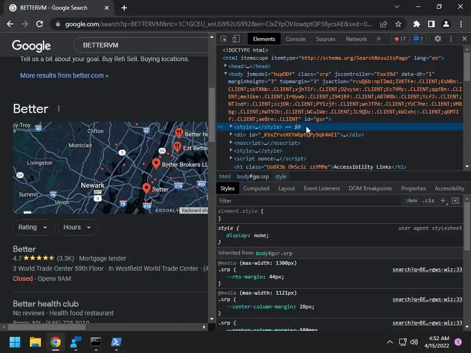Image resolution: width=471 pixels, height=353 pixels.
Task: Open the Hours filter dropdown
Action: pyautogui.click(x=78, y=227)
